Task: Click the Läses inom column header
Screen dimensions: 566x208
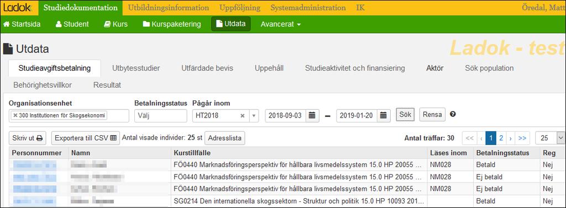Action: coord(450,153)
